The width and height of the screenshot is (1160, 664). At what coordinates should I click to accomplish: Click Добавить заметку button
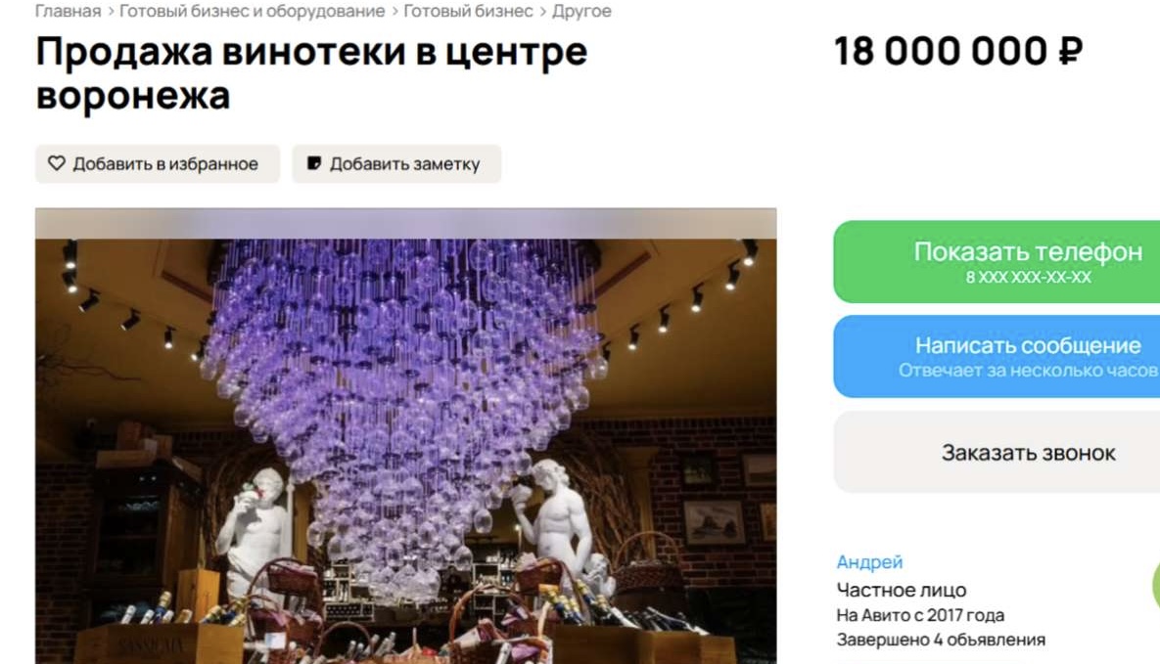click(x=396, y=164)
